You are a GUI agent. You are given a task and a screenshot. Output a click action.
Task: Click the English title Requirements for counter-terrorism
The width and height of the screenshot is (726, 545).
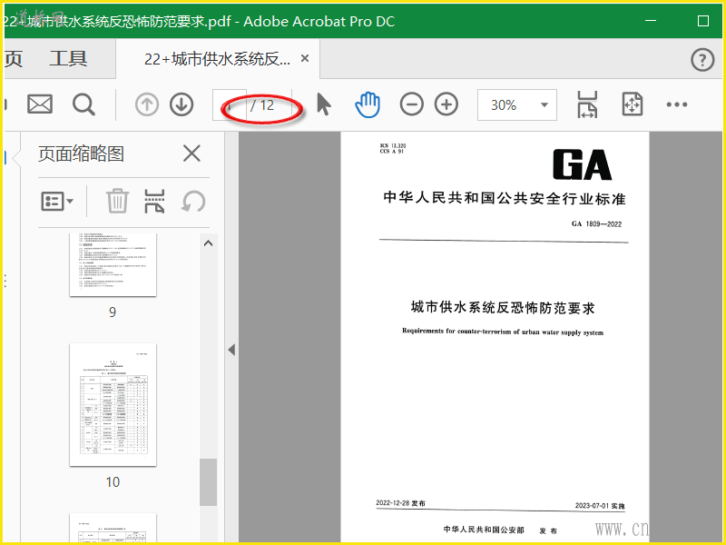[x=503, y=332]
